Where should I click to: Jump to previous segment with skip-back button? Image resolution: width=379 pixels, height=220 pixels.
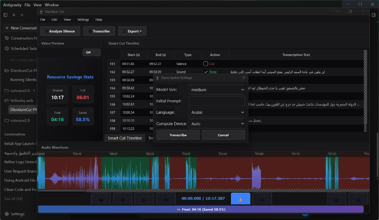123,200
